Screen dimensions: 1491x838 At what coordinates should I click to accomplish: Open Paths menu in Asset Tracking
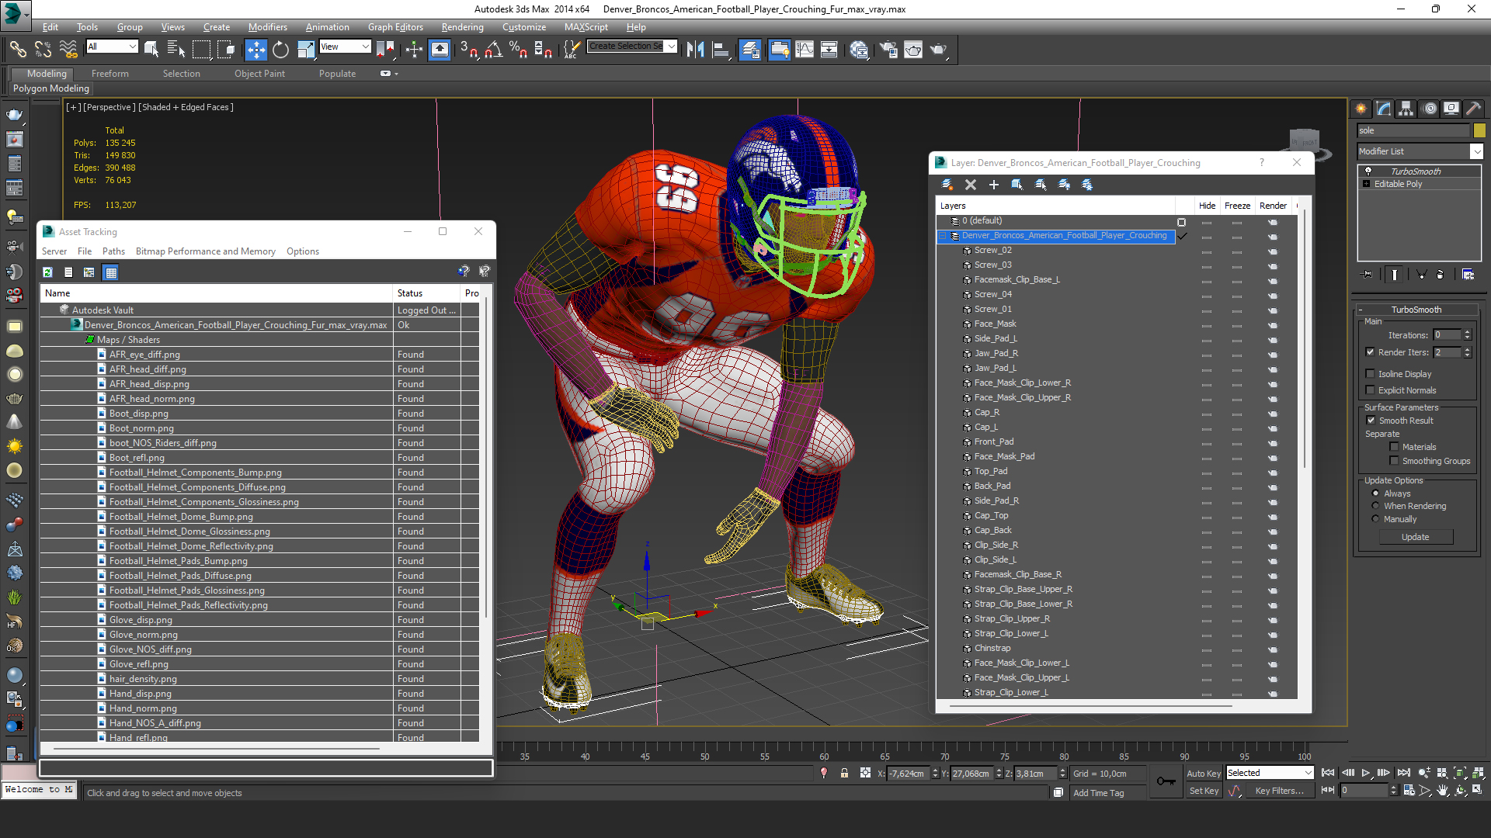pyautogui.click(x=113, y=251)
